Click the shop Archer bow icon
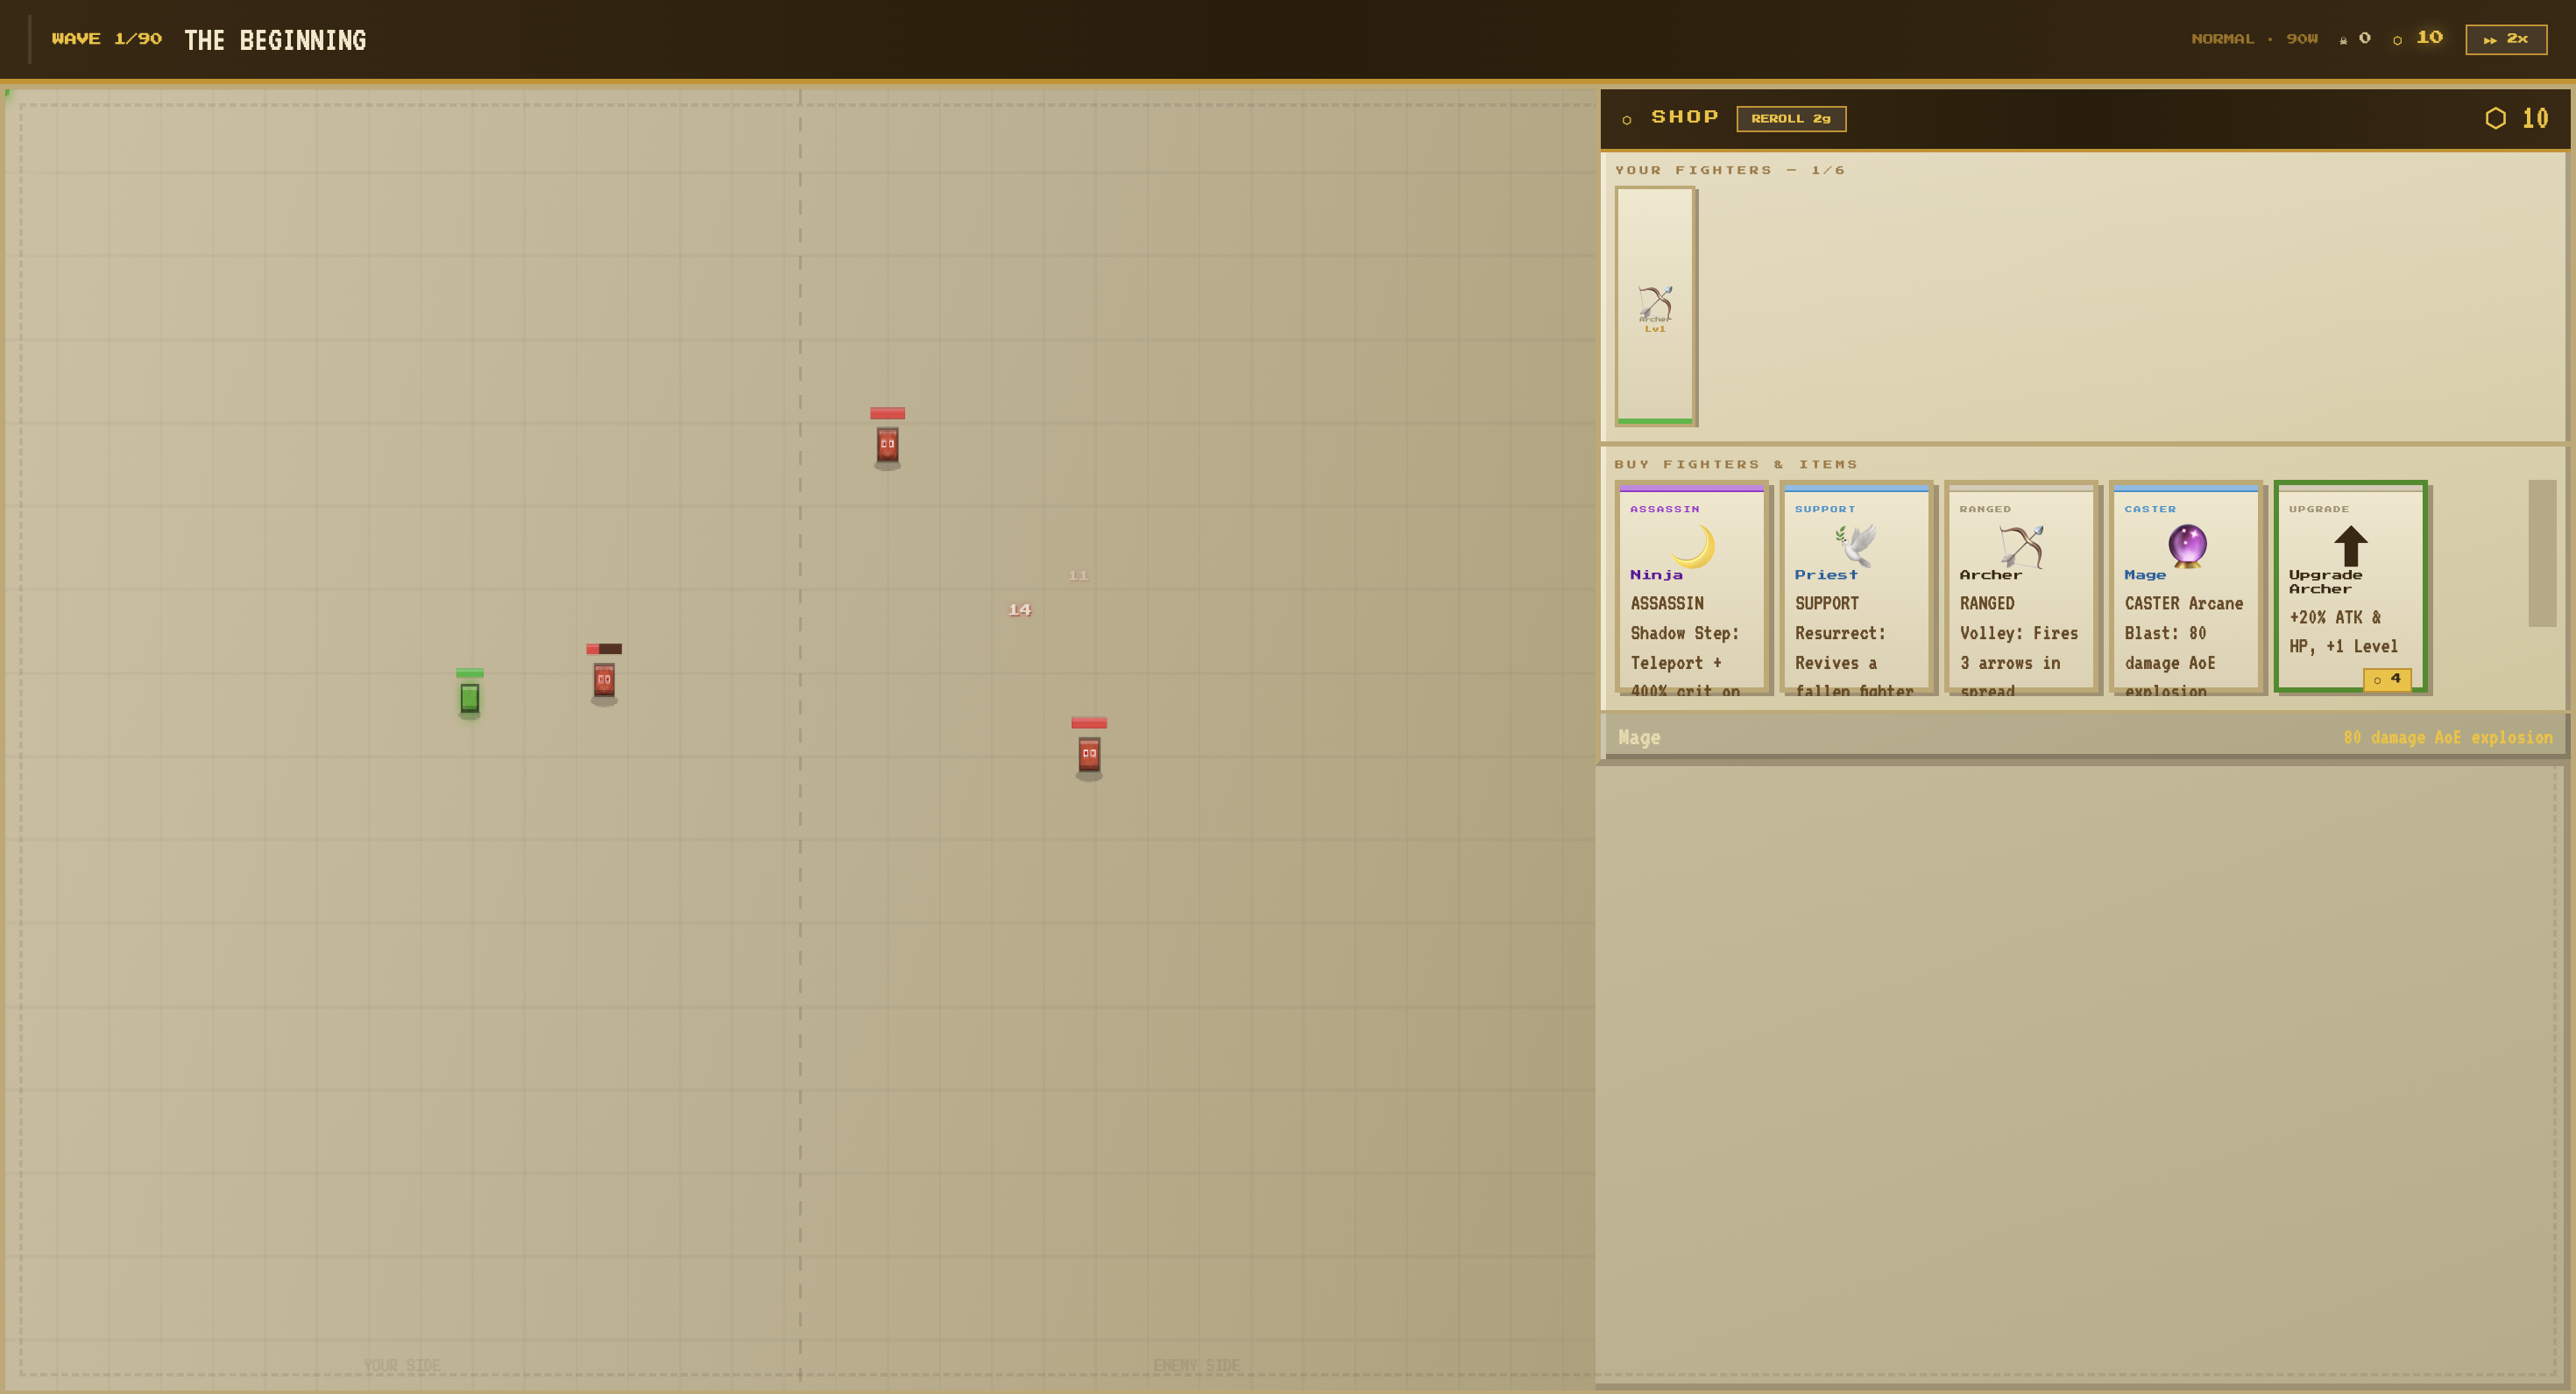Image resolution: width=2576 pixels, height=1394 pixels. (2021, 546)
